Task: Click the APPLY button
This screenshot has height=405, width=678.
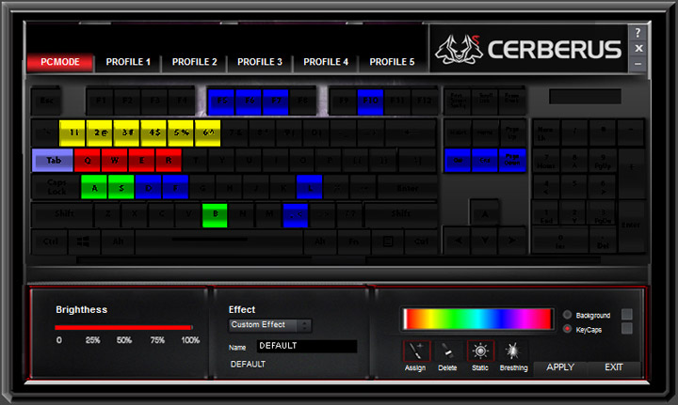Action: [x=560, y=367]
